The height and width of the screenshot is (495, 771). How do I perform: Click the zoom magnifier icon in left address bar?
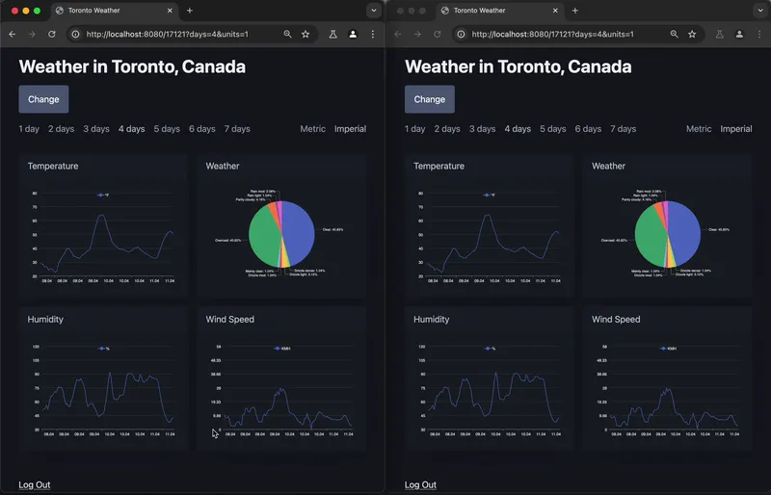coord(287,34)
